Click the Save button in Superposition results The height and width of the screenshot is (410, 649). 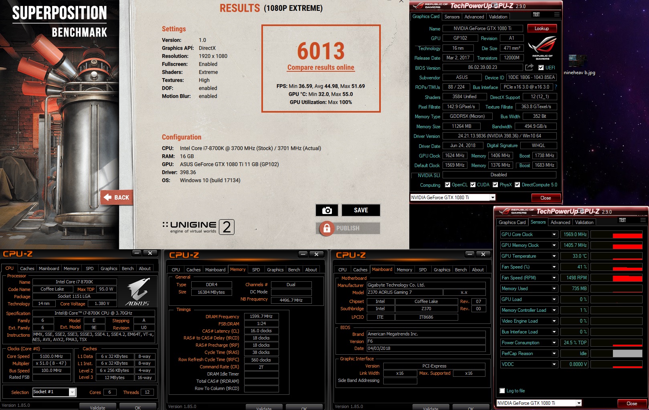pos(361,210)
